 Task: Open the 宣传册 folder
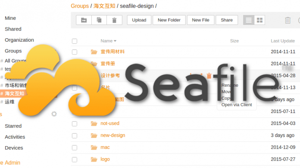click(108, 64)
